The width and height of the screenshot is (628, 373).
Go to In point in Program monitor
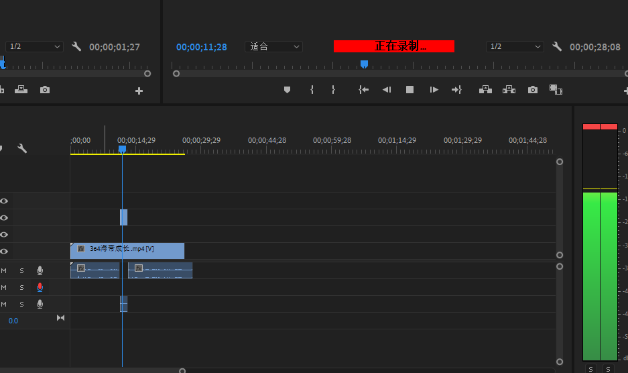point(364,90)
